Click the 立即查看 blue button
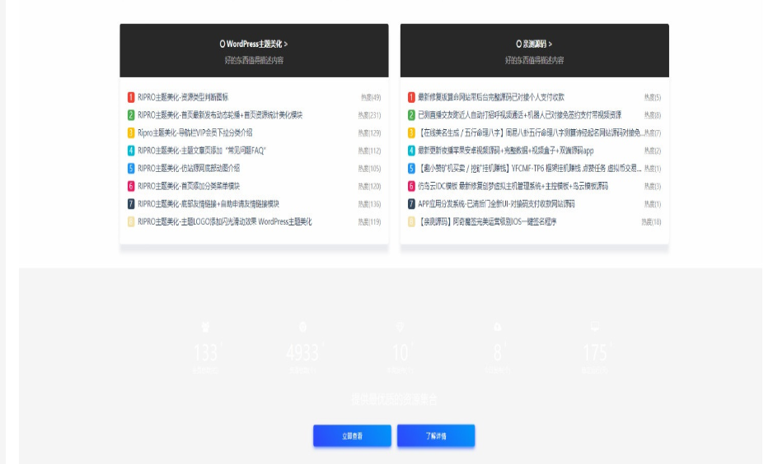773x464 pixels. (x=352, y=436)
